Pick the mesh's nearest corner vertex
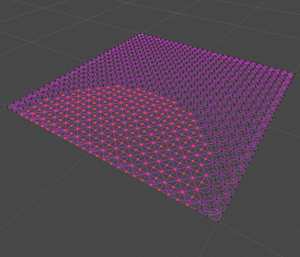This screenshot has height=257, width=300. [x=218, y=221]
